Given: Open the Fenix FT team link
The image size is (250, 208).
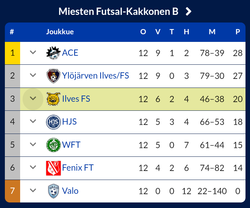Looking at the screenshot, I should (x=78, y=168).
